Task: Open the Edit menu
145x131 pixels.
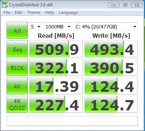Action: coord(18,12)
